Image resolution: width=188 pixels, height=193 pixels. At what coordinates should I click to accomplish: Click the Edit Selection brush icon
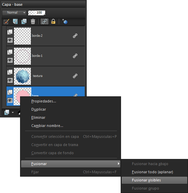pos(6,22)
